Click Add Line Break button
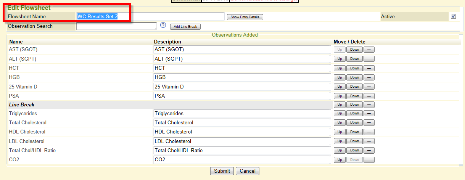 185,27
